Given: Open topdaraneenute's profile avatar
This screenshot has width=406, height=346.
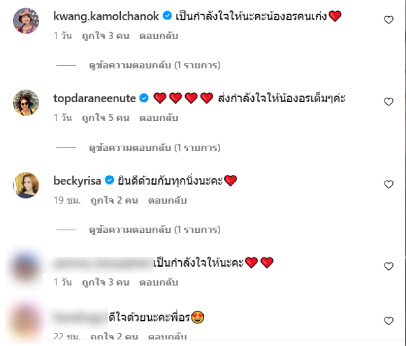Looking at the screenshot, I should click(x=26, y=103).
